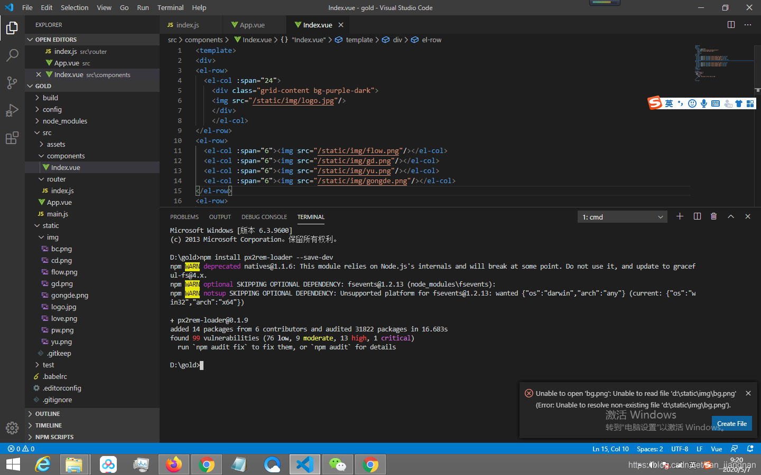Open Run and Debug view

click(12, 110)
